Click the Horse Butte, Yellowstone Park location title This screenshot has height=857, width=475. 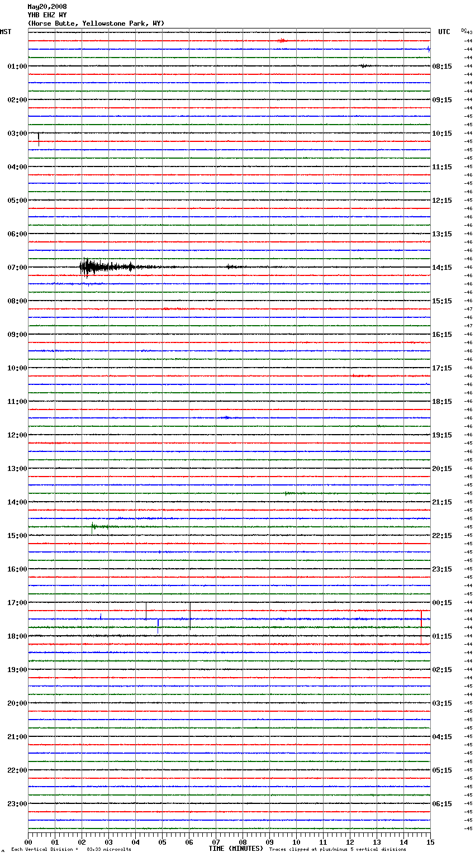click(x=96, y=23)
